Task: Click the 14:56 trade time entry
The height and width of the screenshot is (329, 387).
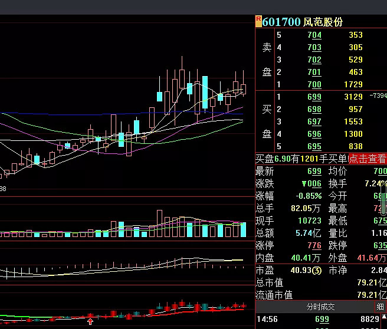Action: coord(267,320)
